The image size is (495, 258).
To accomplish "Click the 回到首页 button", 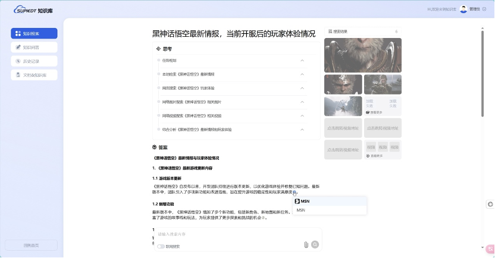I will [x=32, y=246].
